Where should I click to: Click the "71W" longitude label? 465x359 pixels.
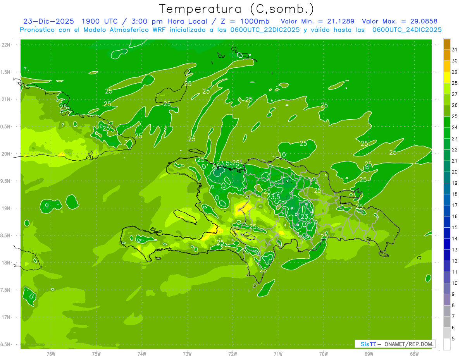coord(278,354)
